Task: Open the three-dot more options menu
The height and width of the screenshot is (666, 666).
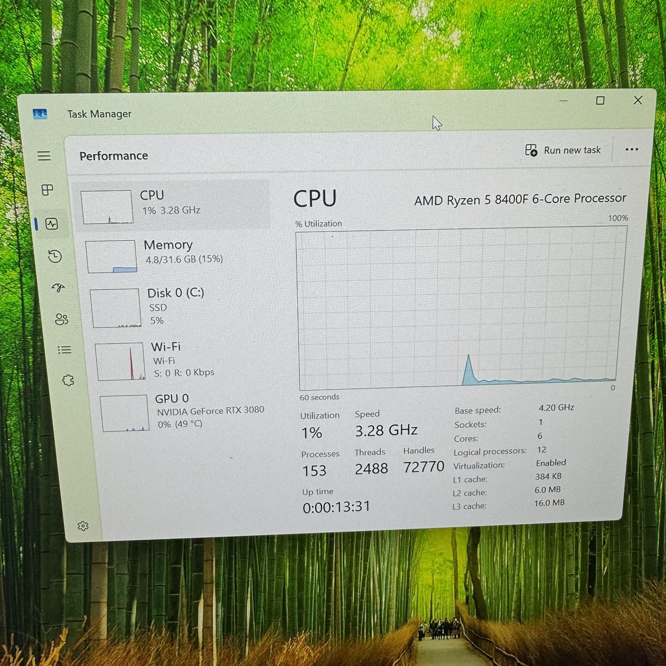Action: click(x=632, y=149)
